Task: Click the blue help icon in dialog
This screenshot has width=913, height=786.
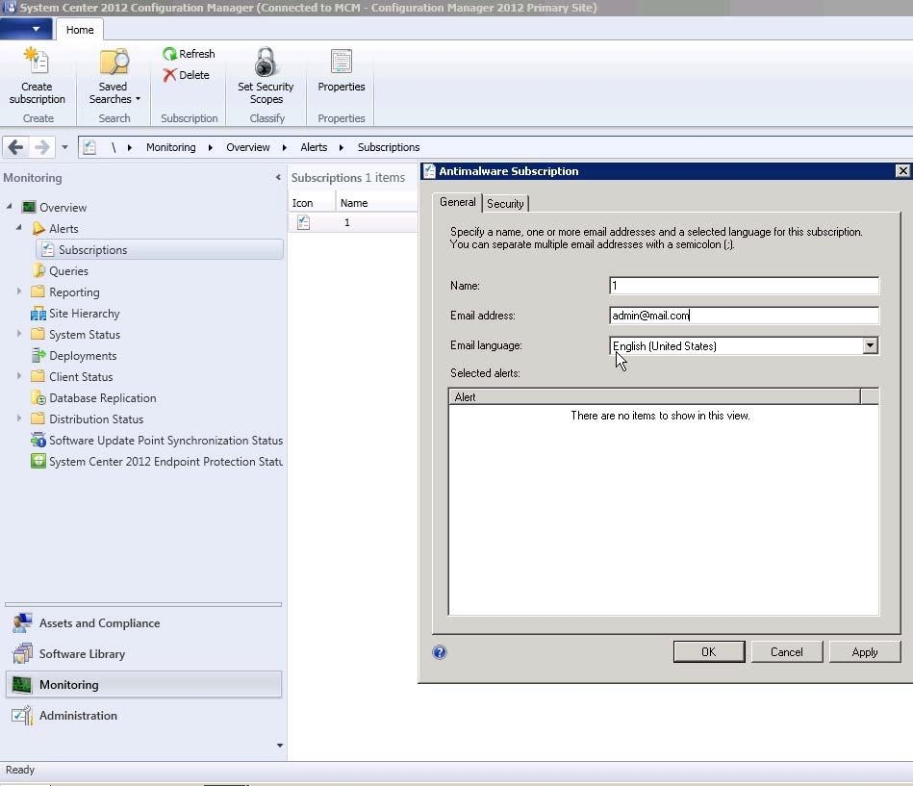Action: point(440,652)
